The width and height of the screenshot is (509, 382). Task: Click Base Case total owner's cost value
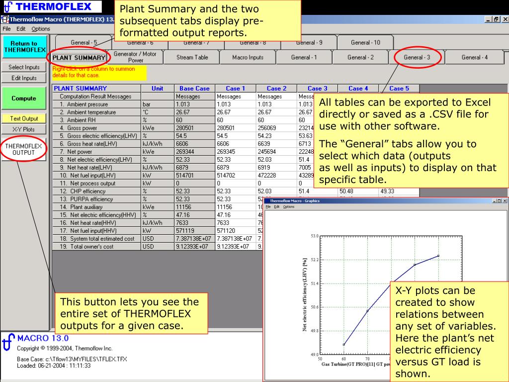click(x=194, y=247)
